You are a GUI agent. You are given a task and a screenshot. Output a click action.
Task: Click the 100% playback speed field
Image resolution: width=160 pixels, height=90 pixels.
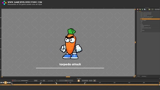pos(35,80)
